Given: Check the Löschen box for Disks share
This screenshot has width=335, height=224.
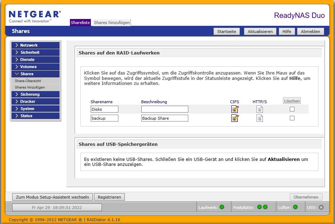Looking at the screenshot, I should point(292,109).
